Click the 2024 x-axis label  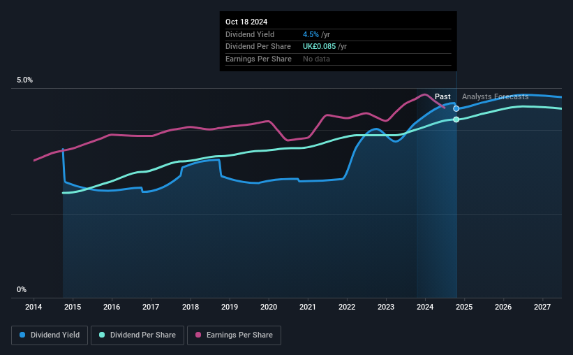pos(425,307)
